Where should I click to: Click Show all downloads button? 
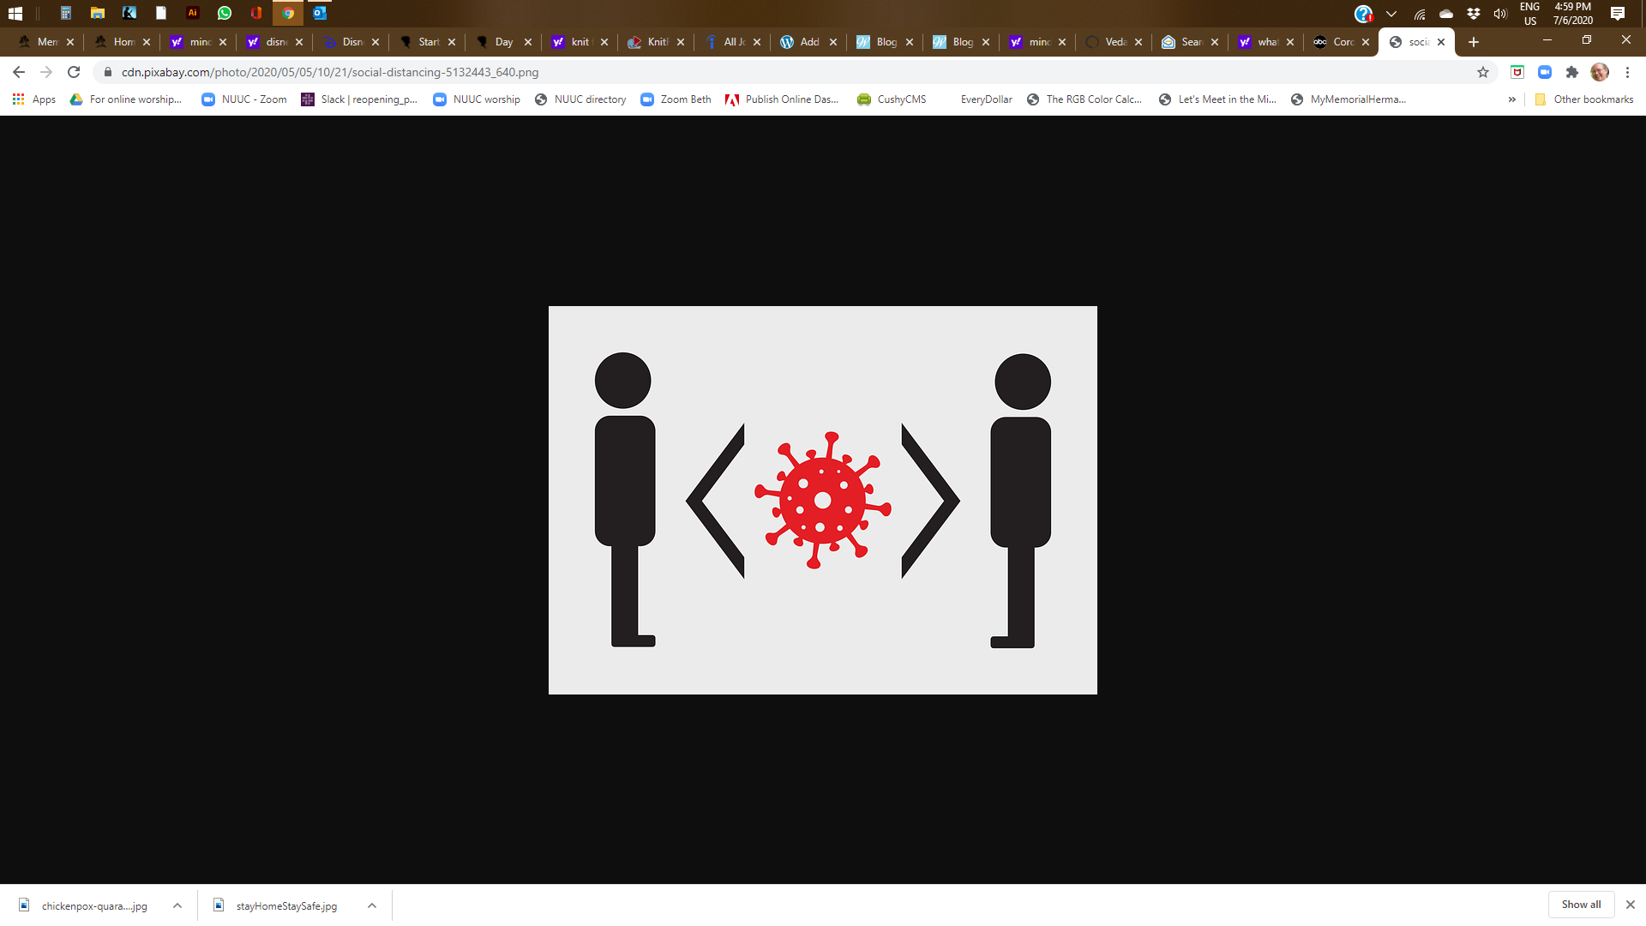[x=1581, y=905]
